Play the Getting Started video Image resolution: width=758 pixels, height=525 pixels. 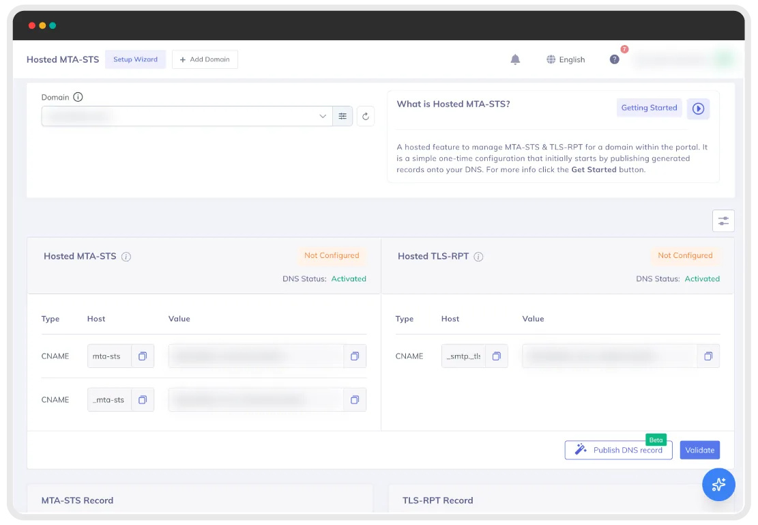698,109
